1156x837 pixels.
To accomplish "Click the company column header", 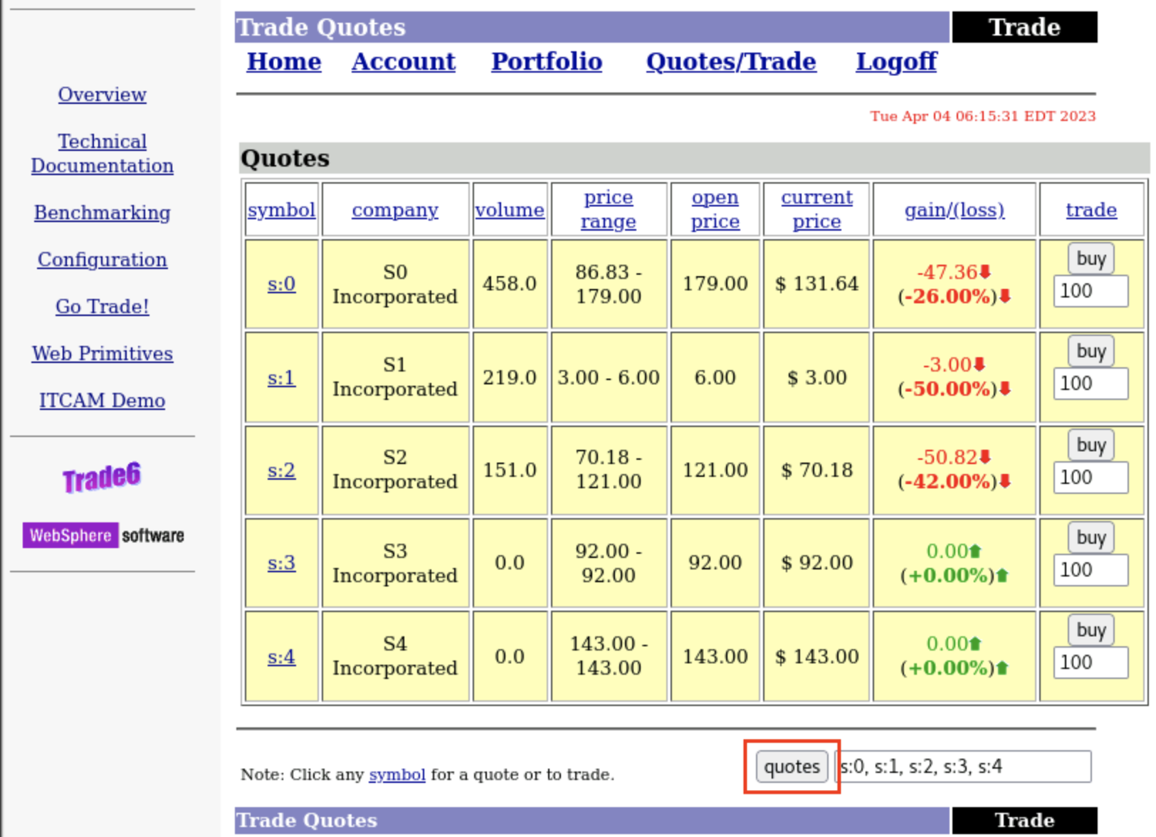I will pyautogui.click(x=395, y=210).
